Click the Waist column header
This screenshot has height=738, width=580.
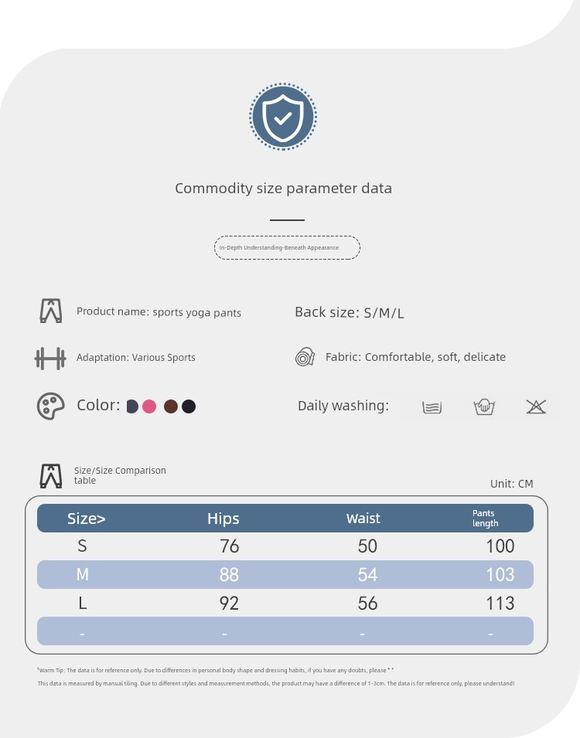pos(363,519)
